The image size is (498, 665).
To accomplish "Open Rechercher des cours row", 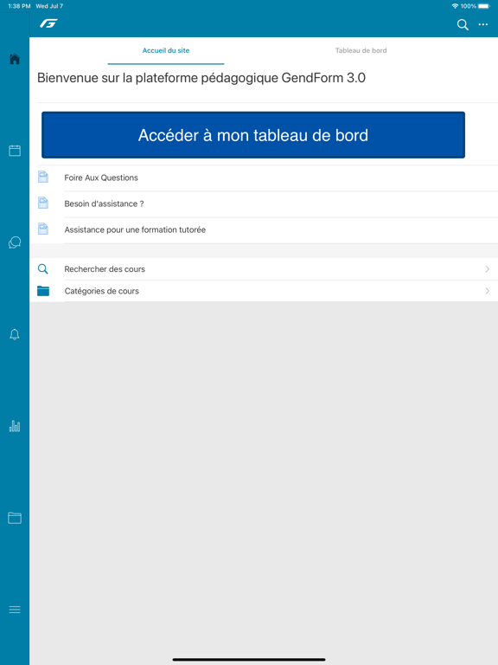I will pyautogui.click(x=264, y=269).
